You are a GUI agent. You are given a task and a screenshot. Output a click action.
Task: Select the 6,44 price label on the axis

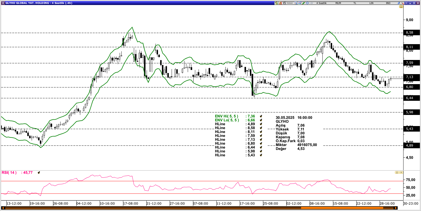click(x=412, y=98)
